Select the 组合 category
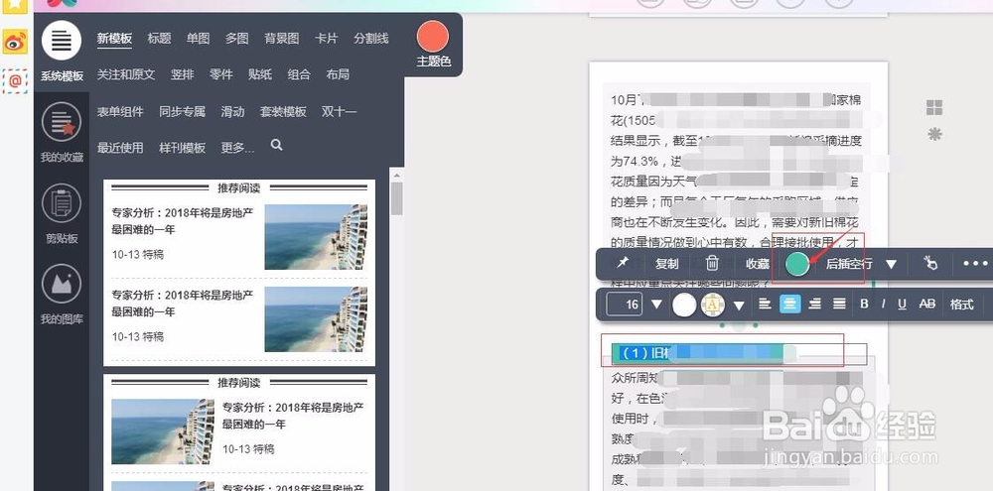This screenshot has width=993, height=491. 299,74
